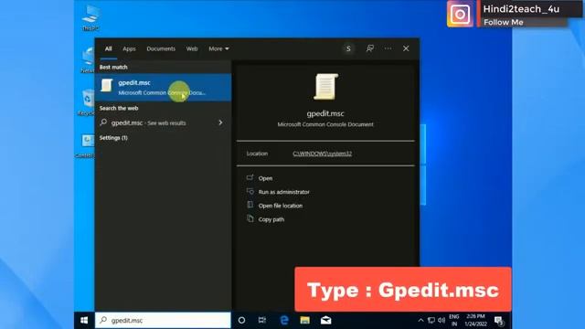Close the search panel with X
The image size is (585, 329).
click(x=406, y=48)
